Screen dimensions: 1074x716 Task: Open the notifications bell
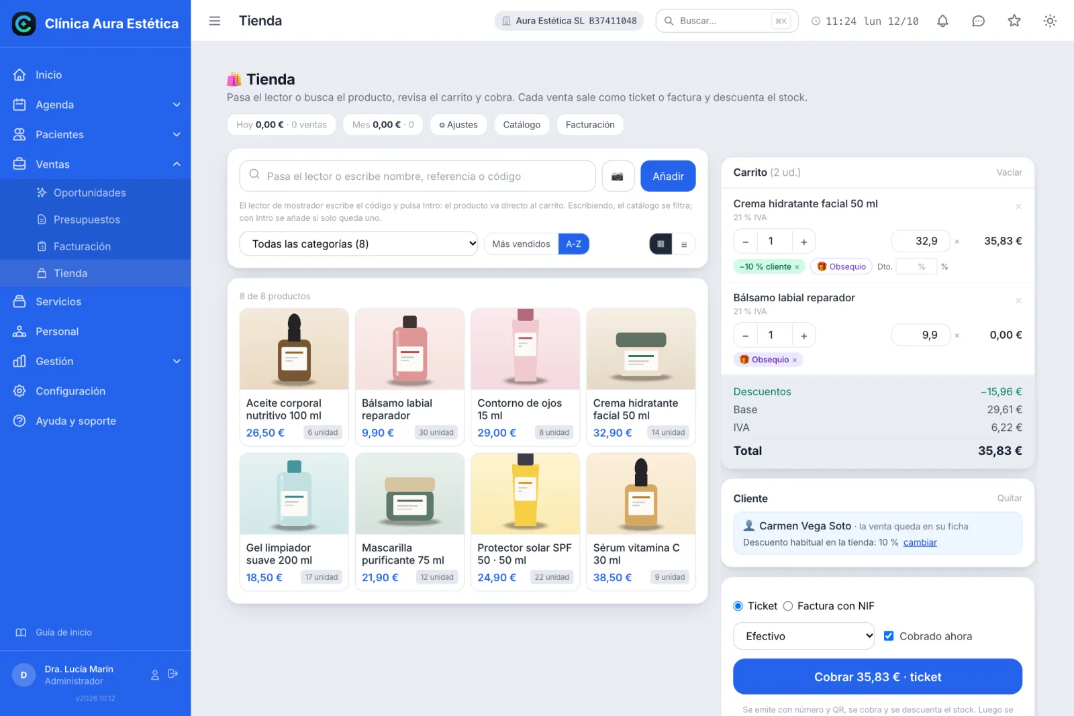tap(942, 21)
